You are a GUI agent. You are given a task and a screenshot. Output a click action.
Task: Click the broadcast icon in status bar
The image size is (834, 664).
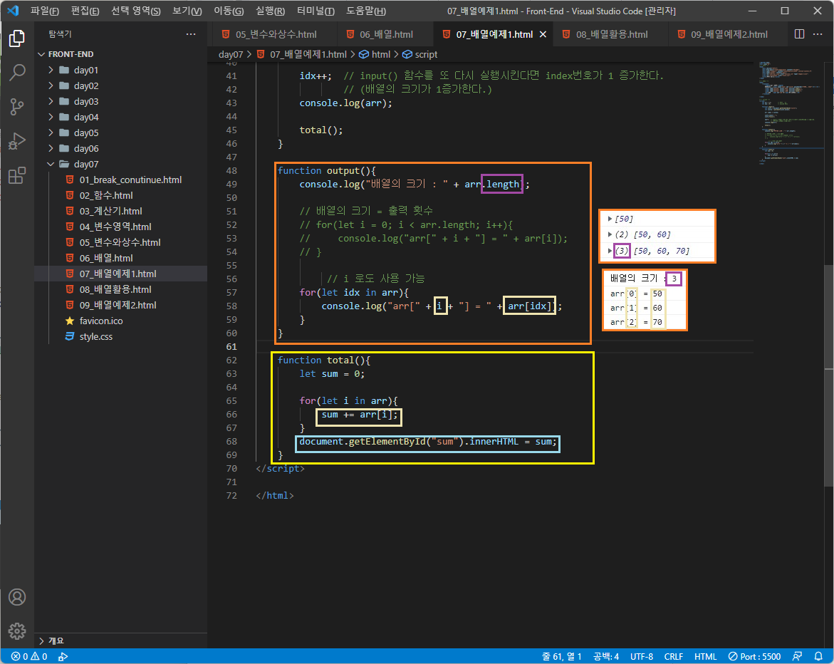click(x=63, y=657)
